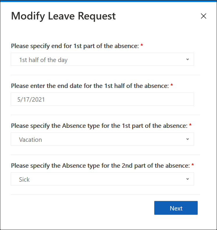
Task: Click the label for 2nd part Absence type
Action: coord(100,166)
